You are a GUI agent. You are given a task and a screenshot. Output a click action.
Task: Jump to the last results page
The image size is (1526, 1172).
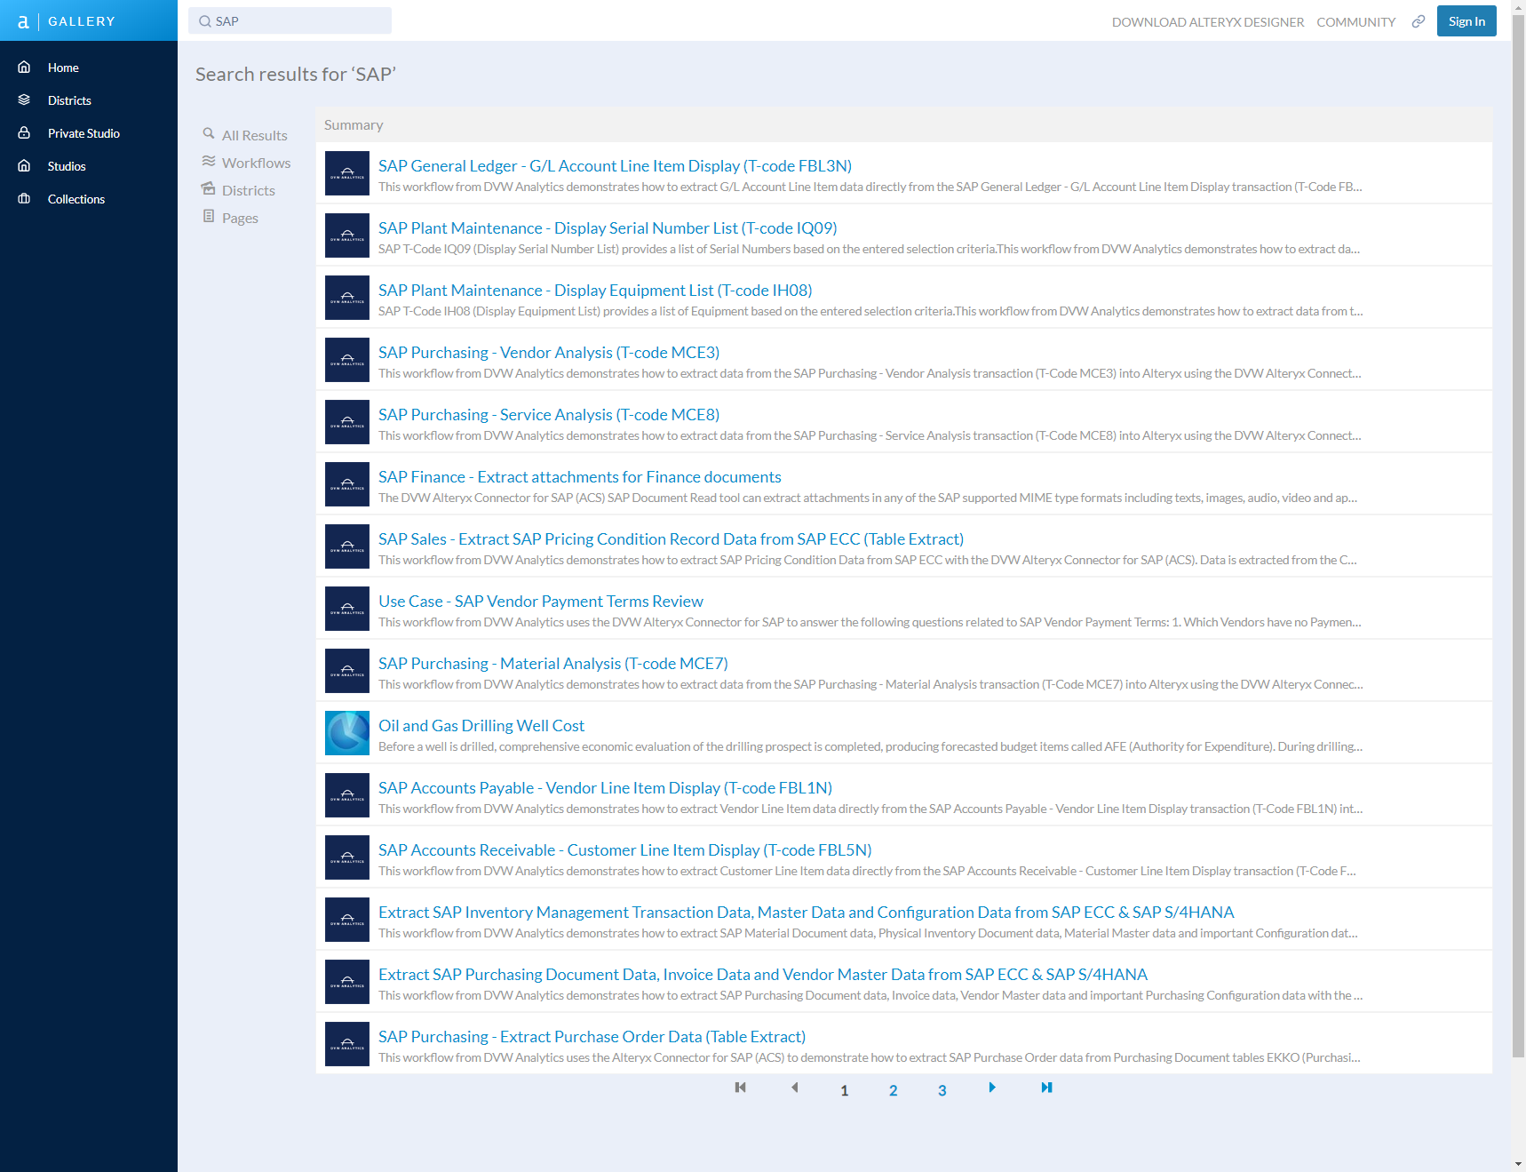[1046, 1087]
